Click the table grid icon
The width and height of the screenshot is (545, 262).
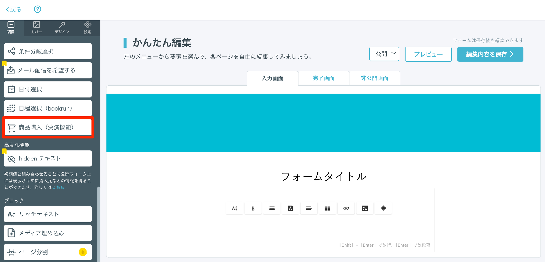[327, 208]
